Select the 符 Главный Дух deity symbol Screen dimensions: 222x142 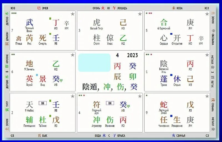click(x=97, y=105)
